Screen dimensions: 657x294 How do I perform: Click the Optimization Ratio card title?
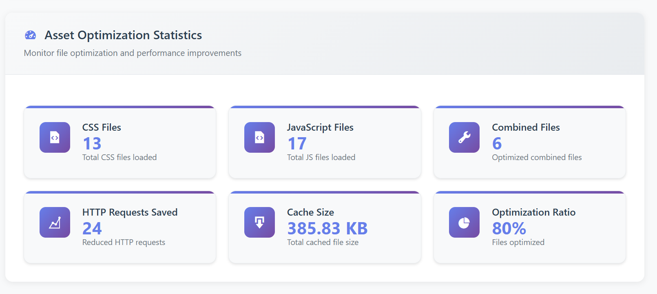(533, 212)
